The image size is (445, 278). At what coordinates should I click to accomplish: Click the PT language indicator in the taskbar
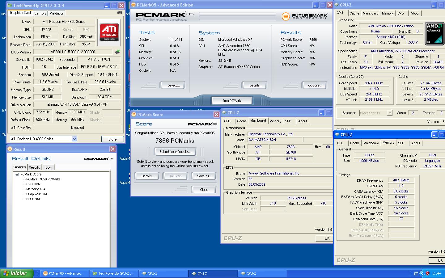(416, 273)
